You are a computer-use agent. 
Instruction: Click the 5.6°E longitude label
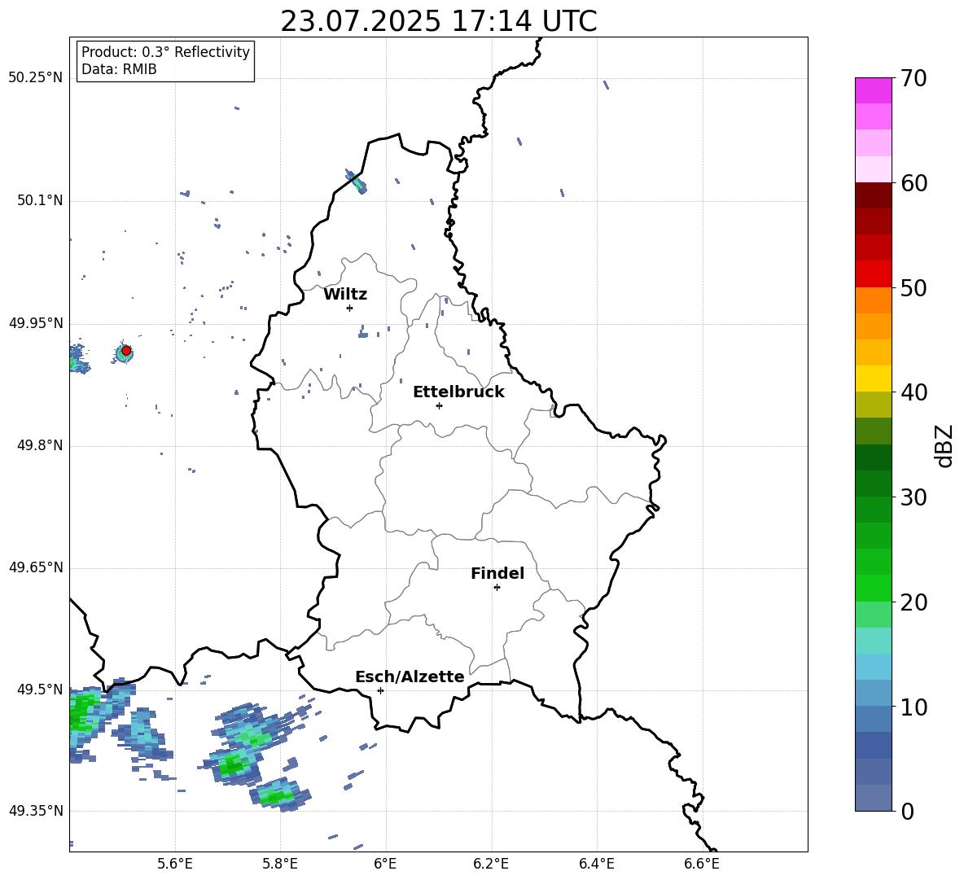point(175,864)
